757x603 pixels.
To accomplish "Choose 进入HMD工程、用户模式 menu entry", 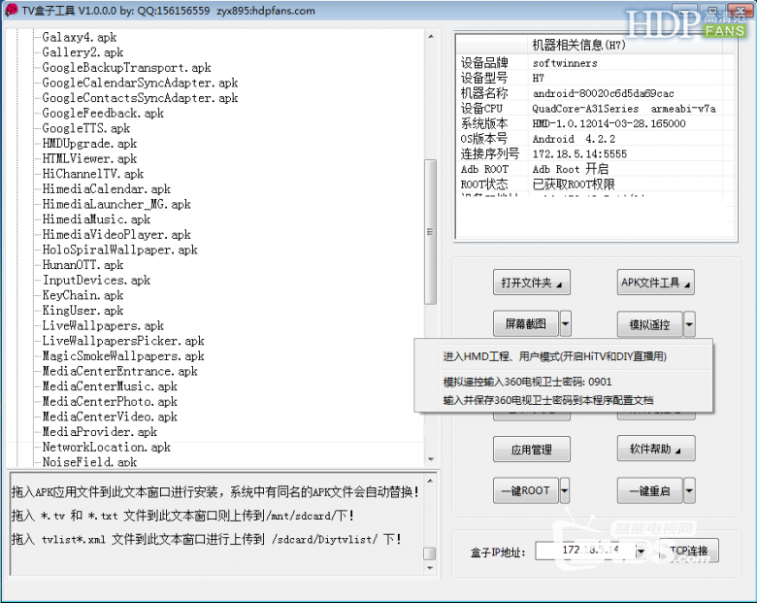I will 555,356.
